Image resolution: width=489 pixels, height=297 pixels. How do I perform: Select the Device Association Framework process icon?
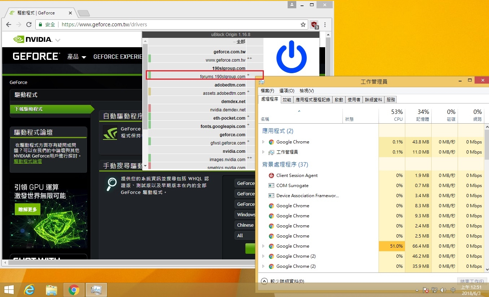click(271, 196)
